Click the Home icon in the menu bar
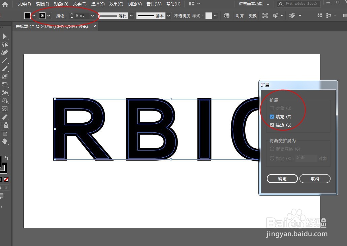 pyautogui.click(x=5, y=4)
